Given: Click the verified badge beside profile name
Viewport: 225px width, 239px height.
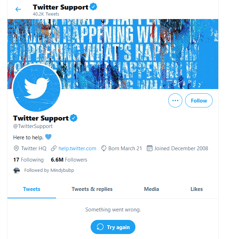Looking at the screenshot, I should [74, 118].
